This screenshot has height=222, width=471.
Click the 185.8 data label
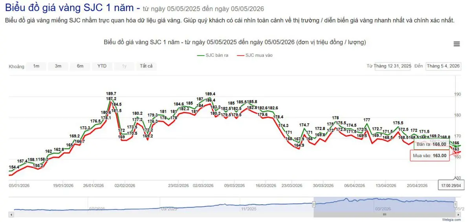252,102
